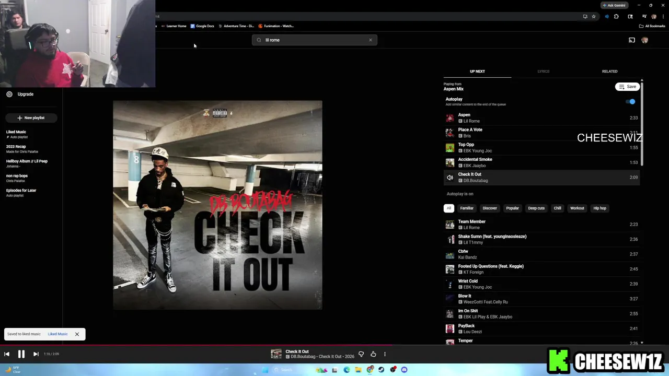
Task: Bookmark this page with star icon
Action: click(594, 17)
